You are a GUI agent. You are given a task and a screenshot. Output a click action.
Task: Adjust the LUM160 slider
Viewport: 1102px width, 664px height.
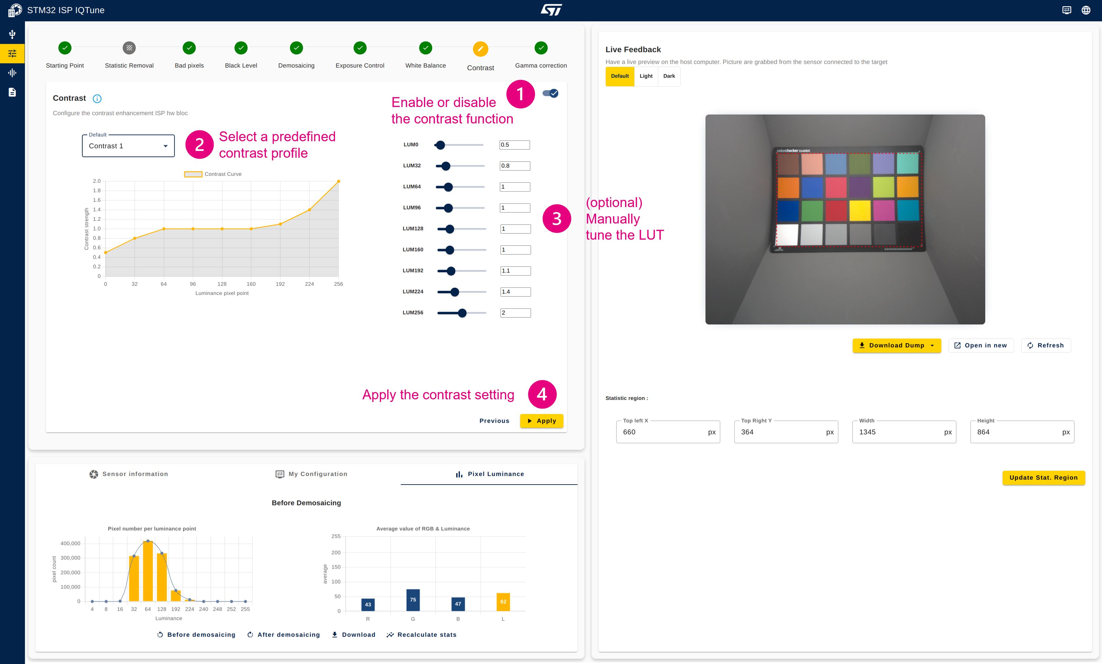[x=461, y=250]
